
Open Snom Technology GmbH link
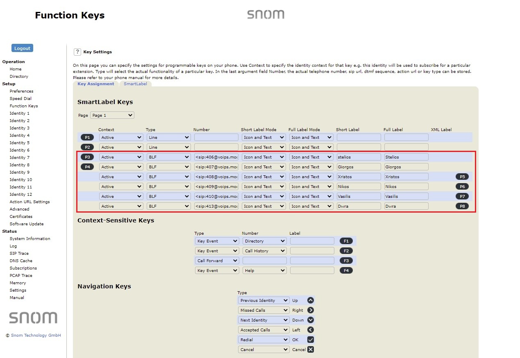coord(36,335)
